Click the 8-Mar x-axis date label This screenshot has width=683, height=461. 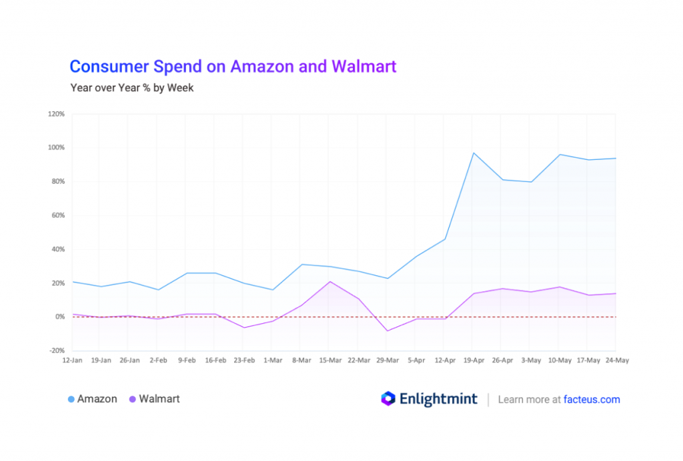pos(301,360)
